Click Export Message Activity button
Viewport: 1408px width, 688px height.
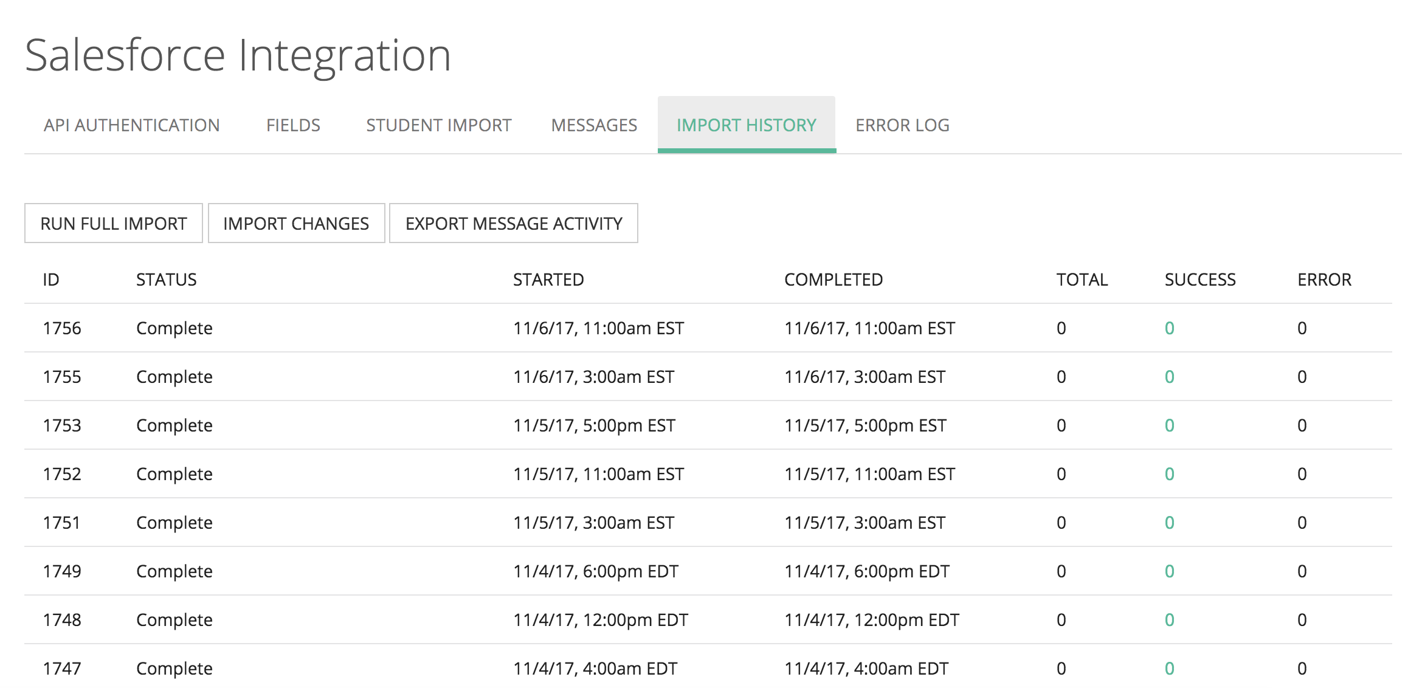click(x=514, y=224)
